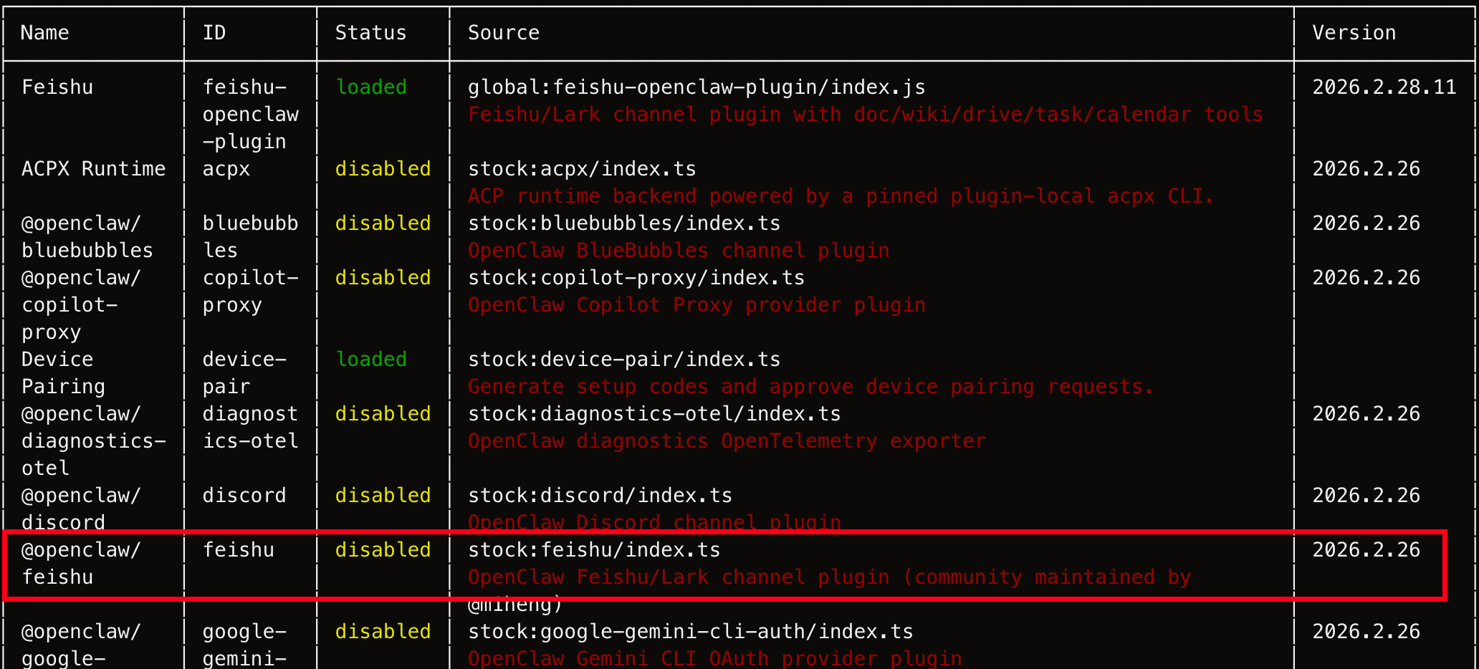Click the ACPX Runtime plugin name
Screen dimensions: 1479x669
(93, 169)
